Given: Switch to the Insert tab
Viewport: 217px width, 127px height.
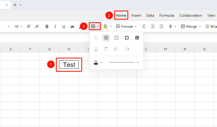Looking at the screenshot, I should pos(136,15).
